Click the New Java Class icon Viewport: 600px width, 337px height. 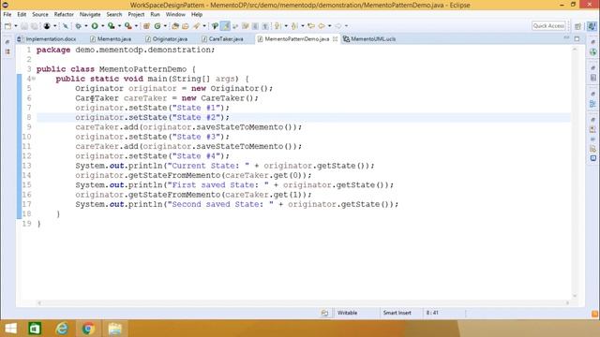coord(157,26)
